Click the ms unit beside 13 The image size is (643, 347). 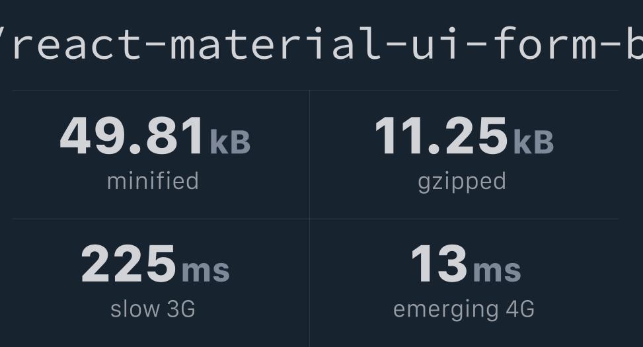pos(497,271)
